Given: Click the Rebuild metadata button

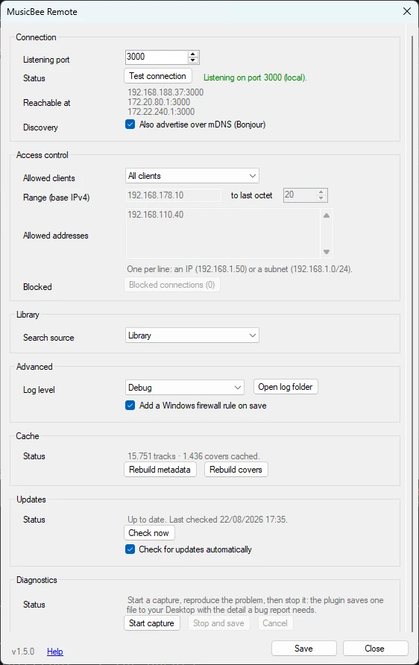Looking at the screenshot, I should pos(160,470).
